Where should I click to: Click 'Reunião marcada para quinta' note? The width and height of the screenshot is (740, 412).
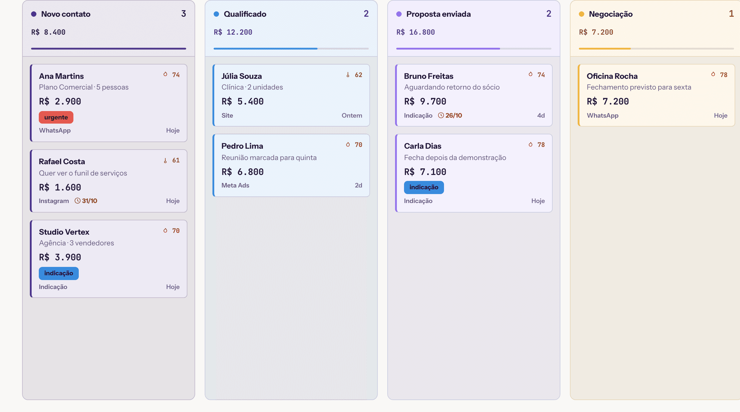tap(269, 158)
